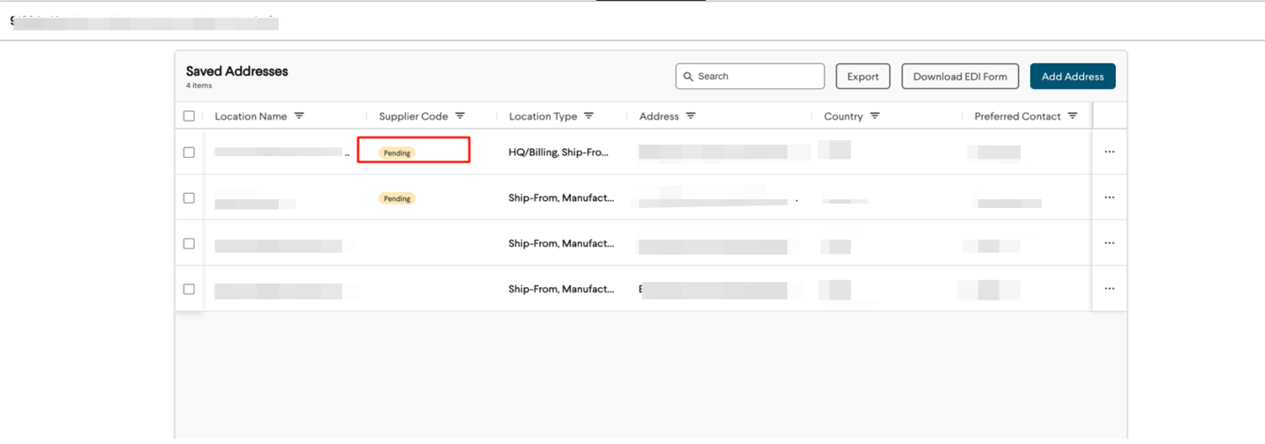Click the Download EDI Form button
Screen dimensions: 1265x444
(x=960, y=77)
